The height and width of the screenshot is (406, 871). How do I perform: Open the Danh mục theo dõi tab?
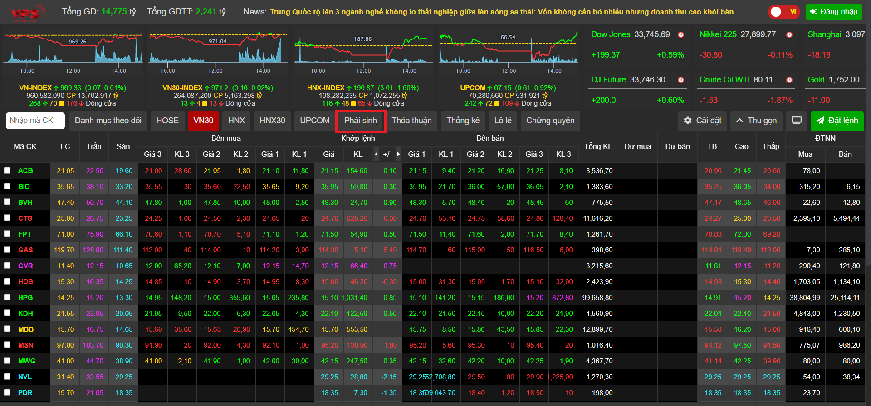[x=108, y=121]
